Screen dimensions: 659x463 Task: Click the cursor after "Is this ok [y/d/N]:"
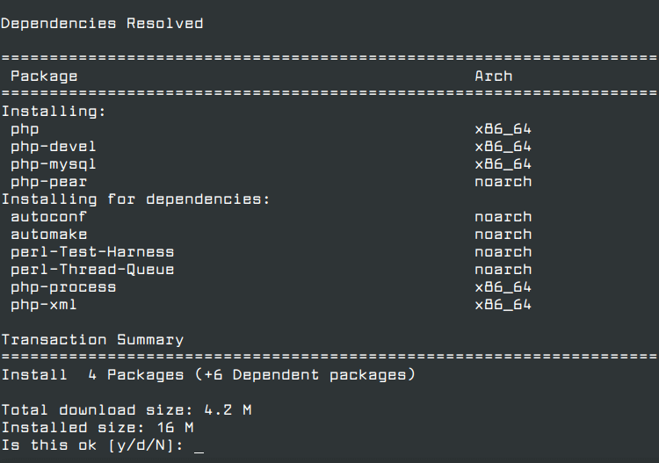(199, 446)
